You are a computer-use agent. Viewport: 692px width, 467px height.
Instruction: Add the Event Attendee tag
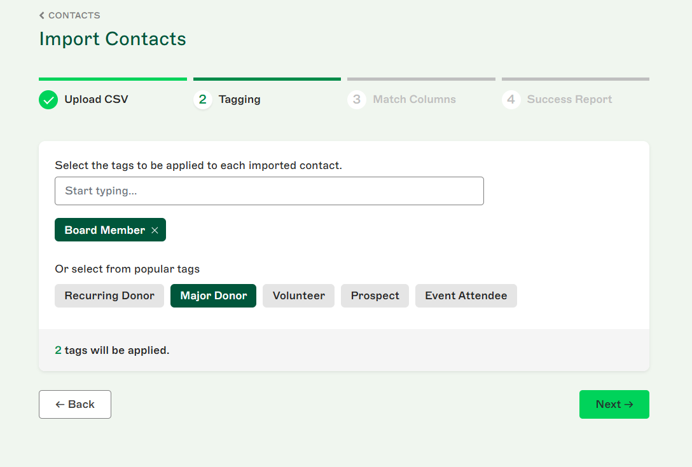[466, 296]
